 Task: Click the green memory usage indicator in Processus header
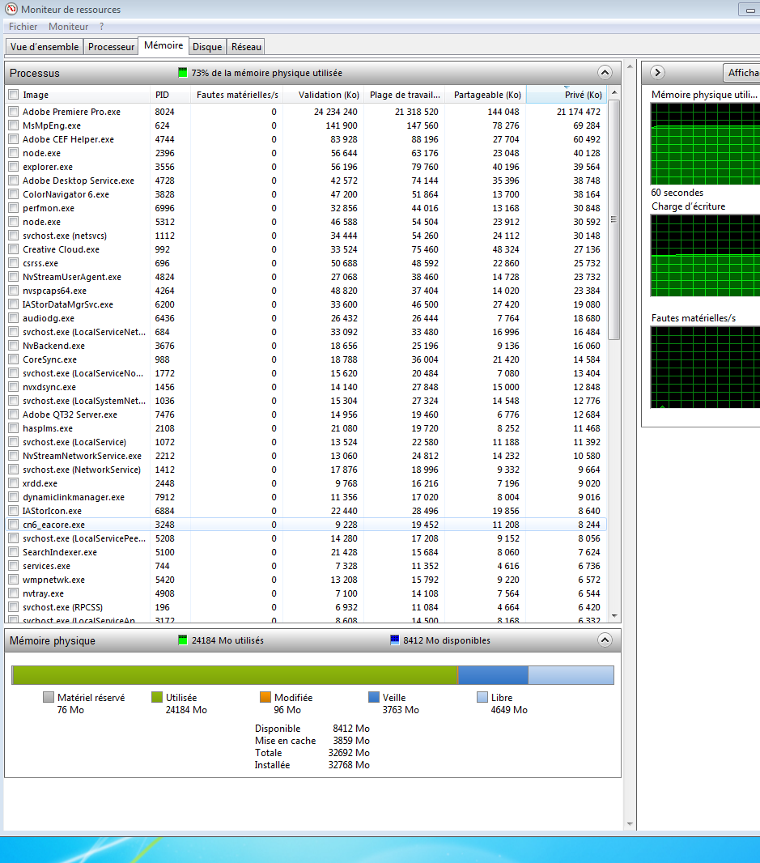[x=183, y=73]
